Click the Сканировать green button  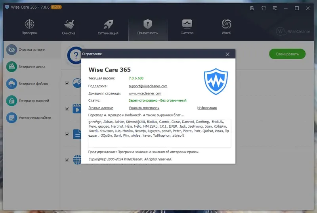click(x=287, y=54)
